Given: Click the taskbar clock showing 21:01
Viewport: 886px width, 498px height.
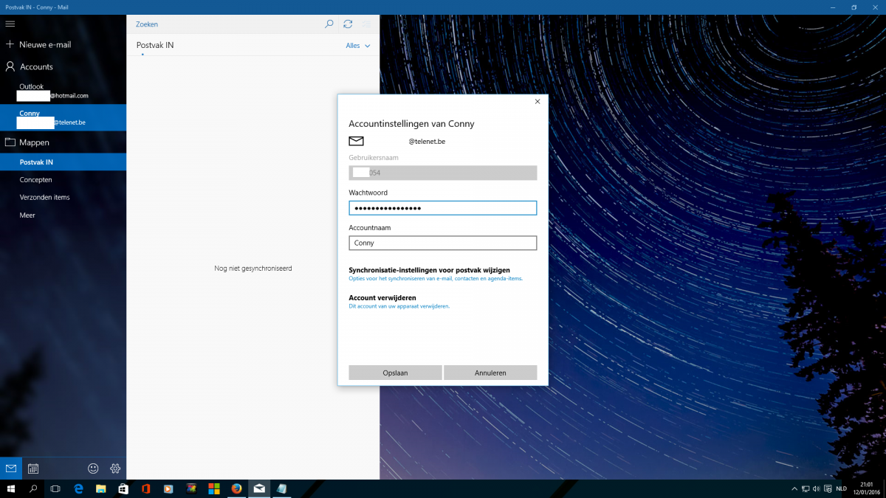Looking at the screenshot, I should point(866,488).
